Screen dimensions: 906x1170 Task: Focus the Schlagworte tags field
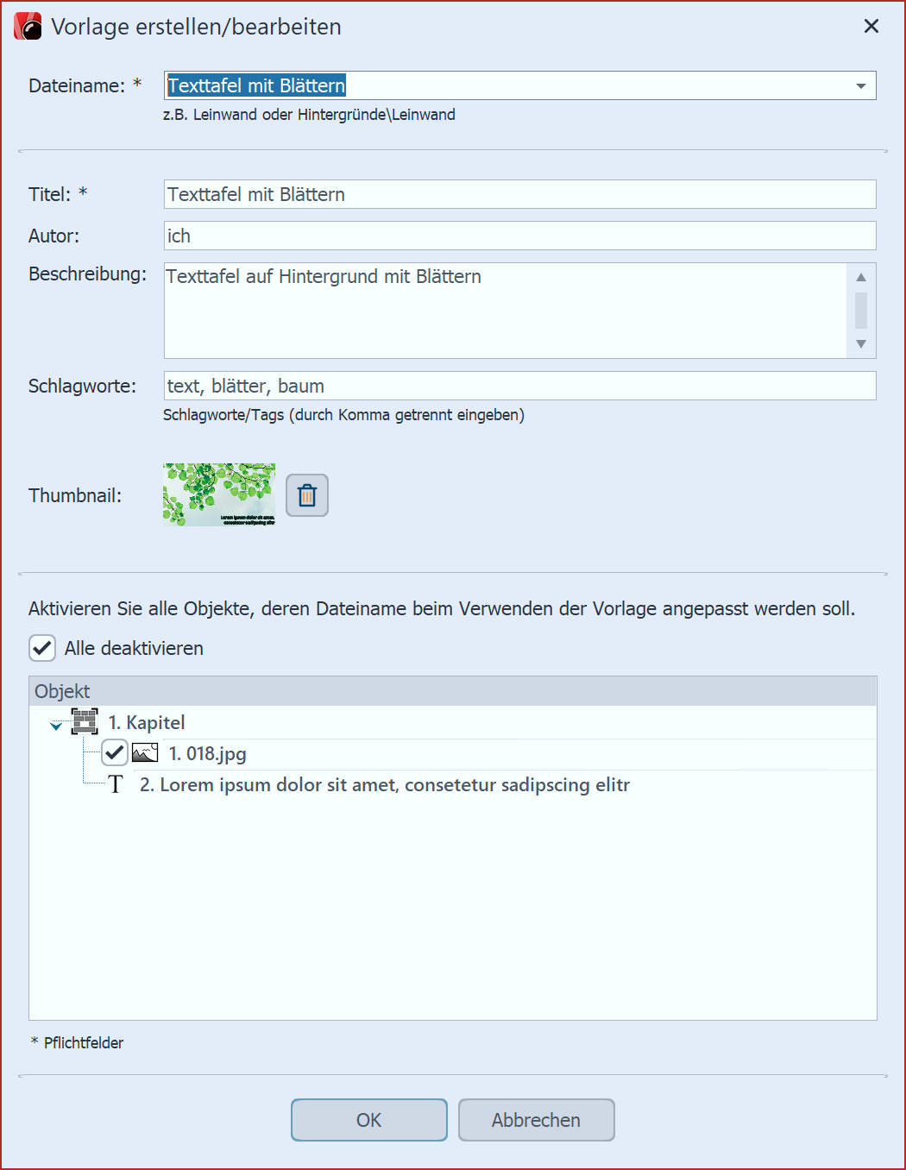pyautogui.click(x=519, y=386)
